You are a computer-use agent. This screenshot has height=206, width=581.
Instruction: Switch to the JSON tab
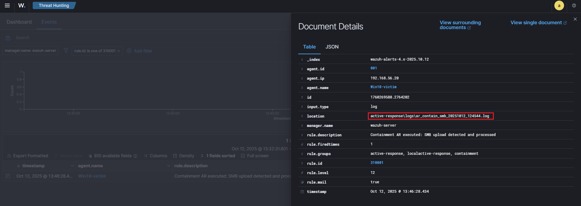(x=332, y=47)
